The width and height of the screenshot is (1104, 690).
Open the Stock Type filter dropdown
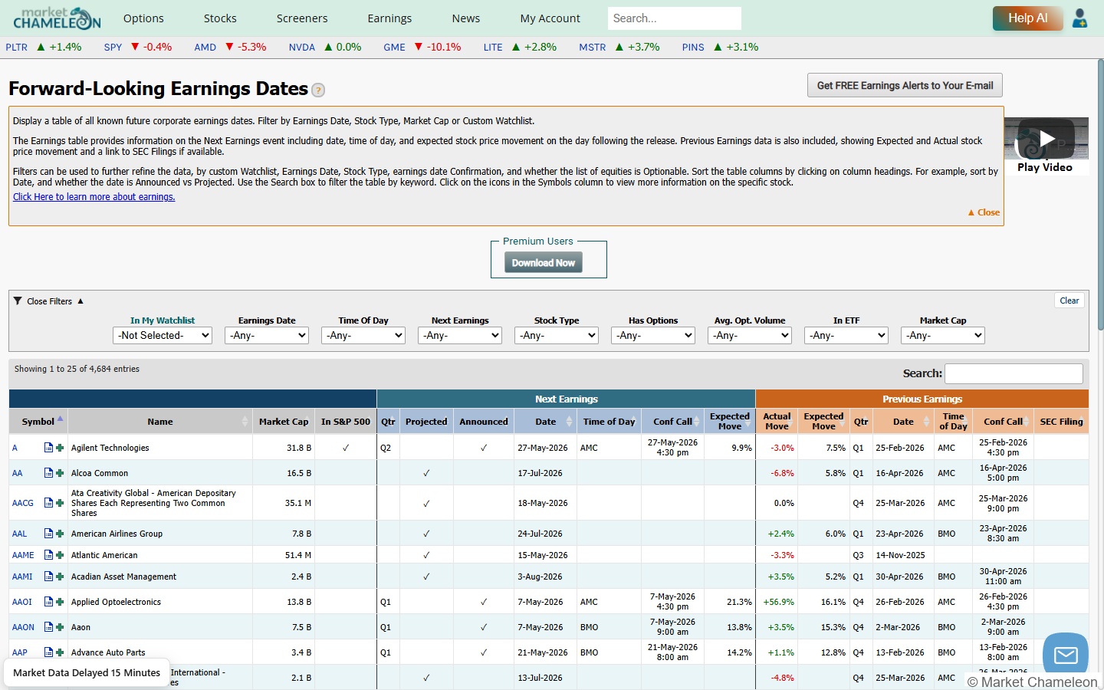coord(557,336)
